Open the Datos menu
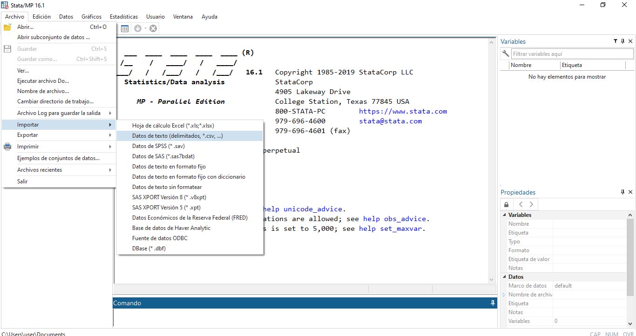This screenshot has height=336, width=636. tap(66, 16)
